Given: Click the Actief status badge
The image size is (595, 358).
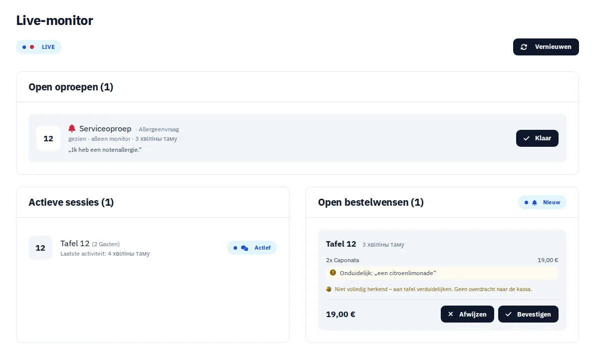Looking at the screenshot, I should pos(252,248).
